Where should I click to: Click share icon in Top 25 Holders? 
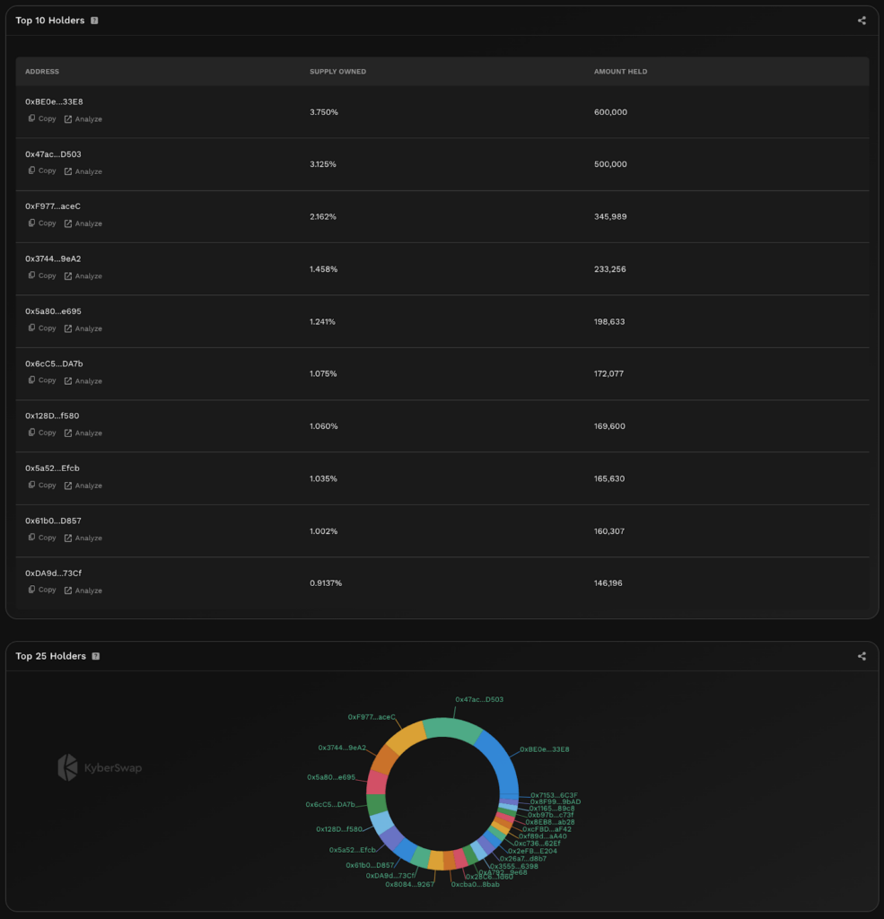point(862,656)
